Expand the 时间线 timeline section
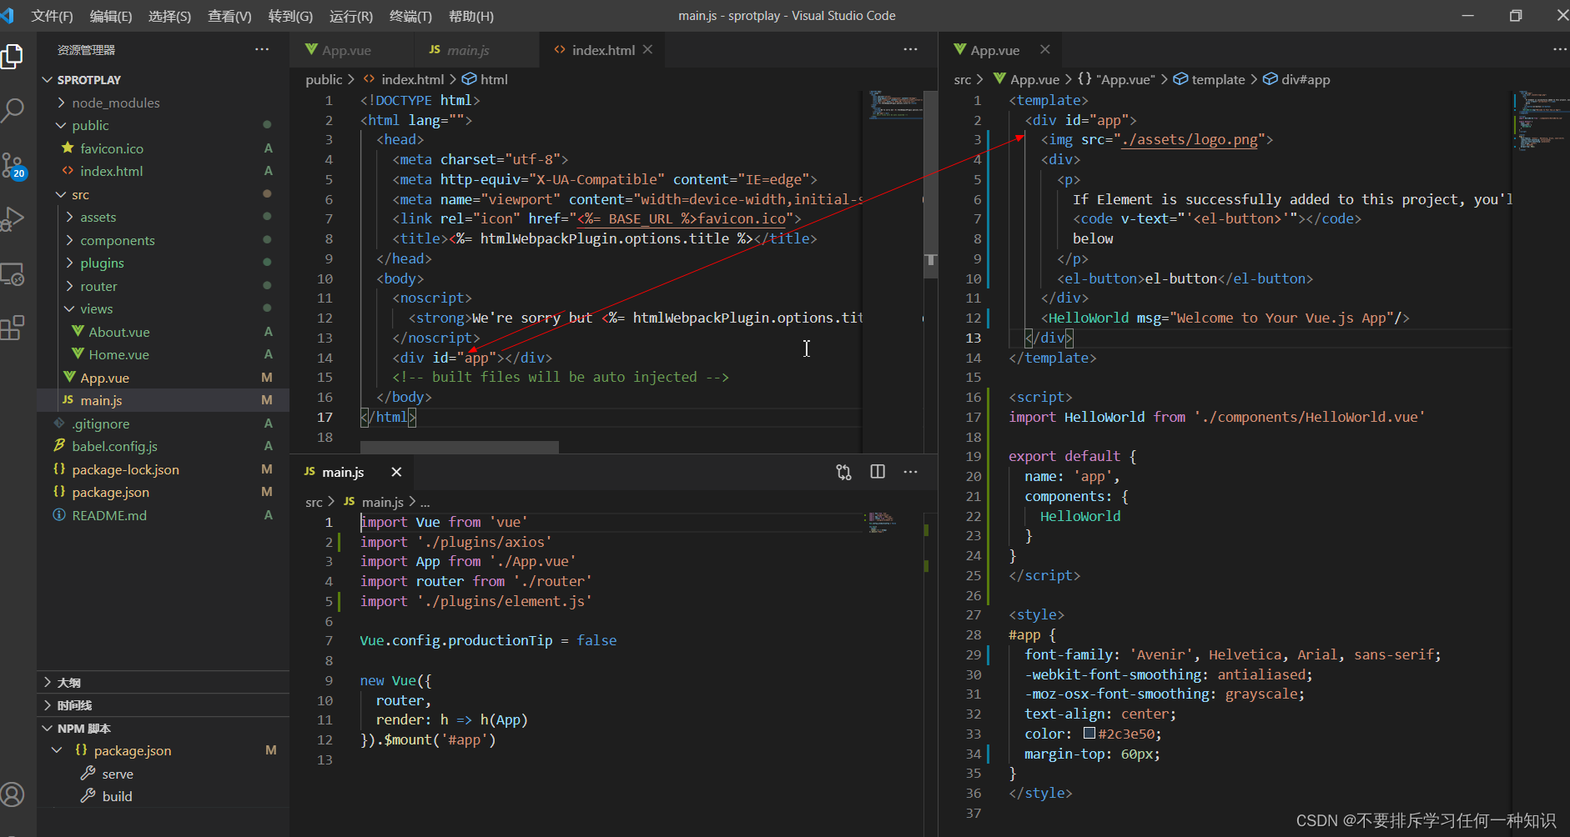The height and width of the screenshot is (837, 1570). 48,705
